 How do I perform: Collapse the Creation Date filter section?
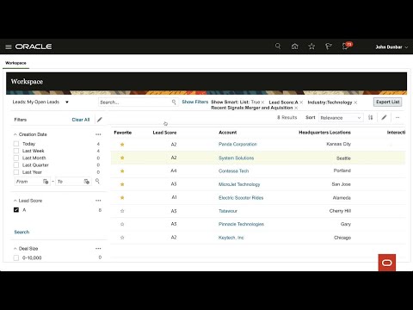click(x=15, y=134)
